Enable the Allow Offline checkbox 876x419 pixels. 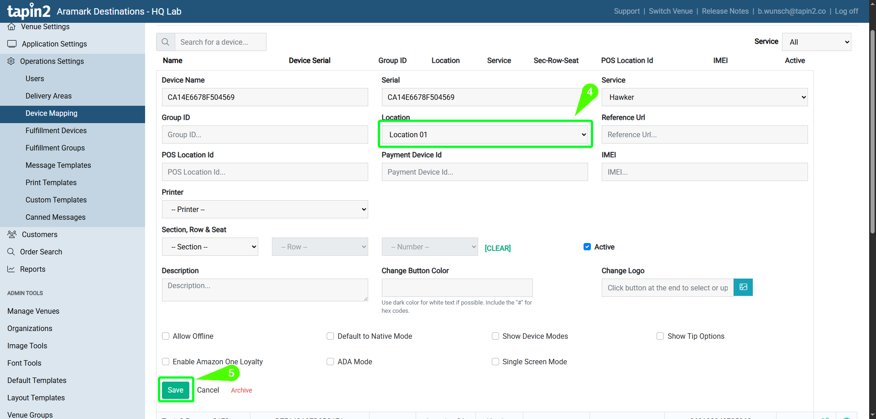coord(166,336)
